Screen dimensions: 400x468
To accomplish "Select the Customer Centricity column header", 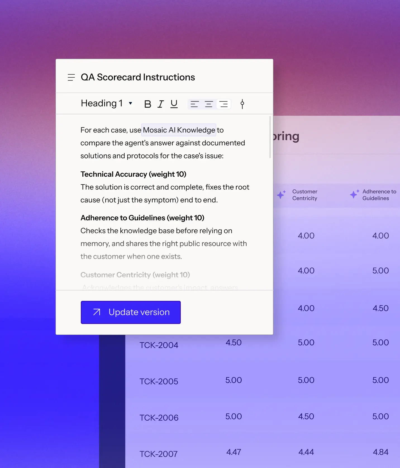I will [x=305, y=195].
